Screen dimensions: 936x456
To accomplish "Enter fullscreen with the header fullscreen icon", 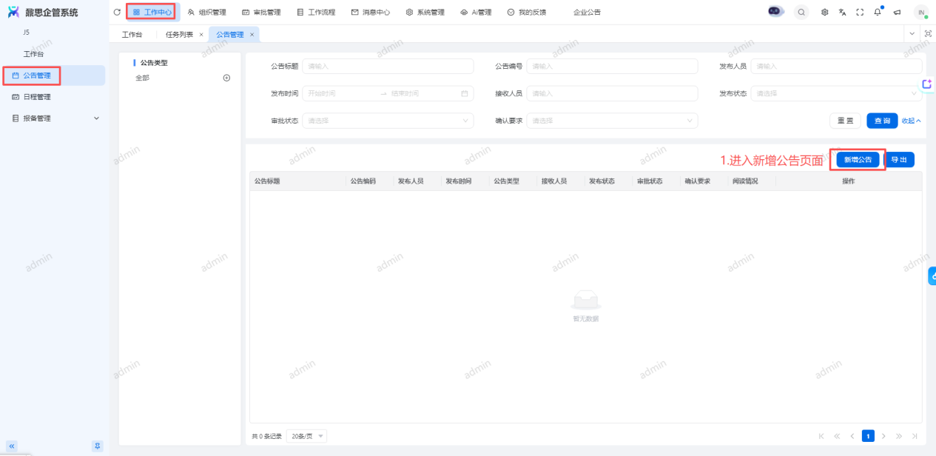I will (x=860, y=13).
